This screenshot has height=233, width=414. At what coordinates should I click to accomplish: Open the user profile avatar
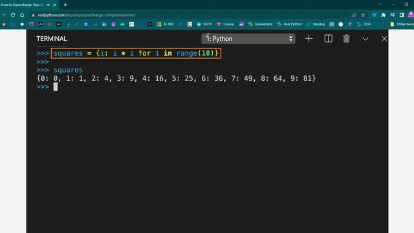point(411,15)
